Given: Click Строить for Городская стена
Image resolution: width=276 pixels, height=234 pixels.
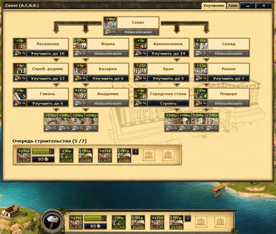Looking at the screenshot, I should coord(168,104).
